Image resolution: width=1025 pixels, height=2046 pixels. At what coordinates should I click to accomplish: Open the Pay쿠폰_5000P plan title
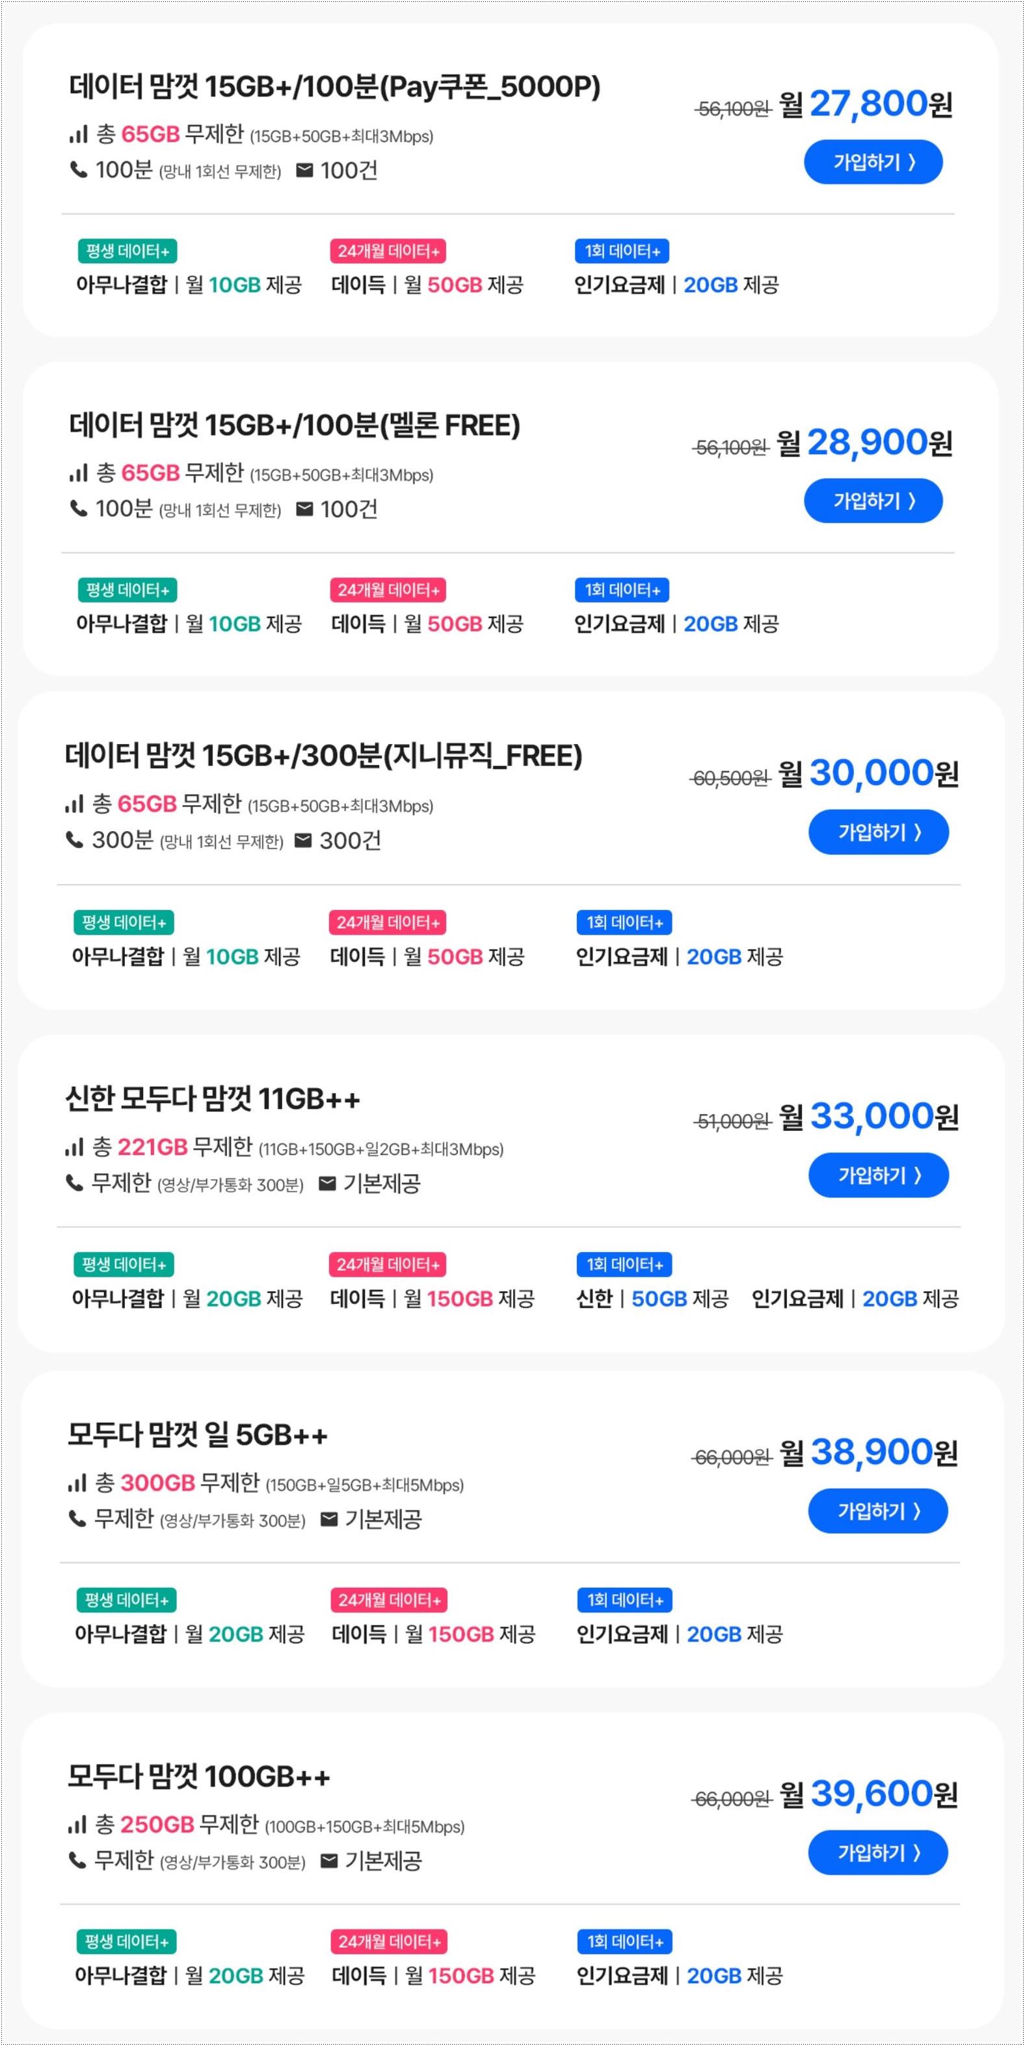click(x=334, y=86)
